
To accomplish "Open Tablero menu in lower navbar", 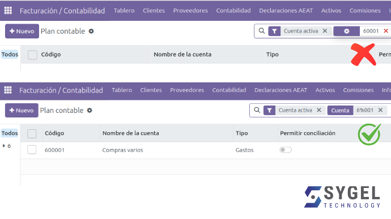I will point(122,90).
